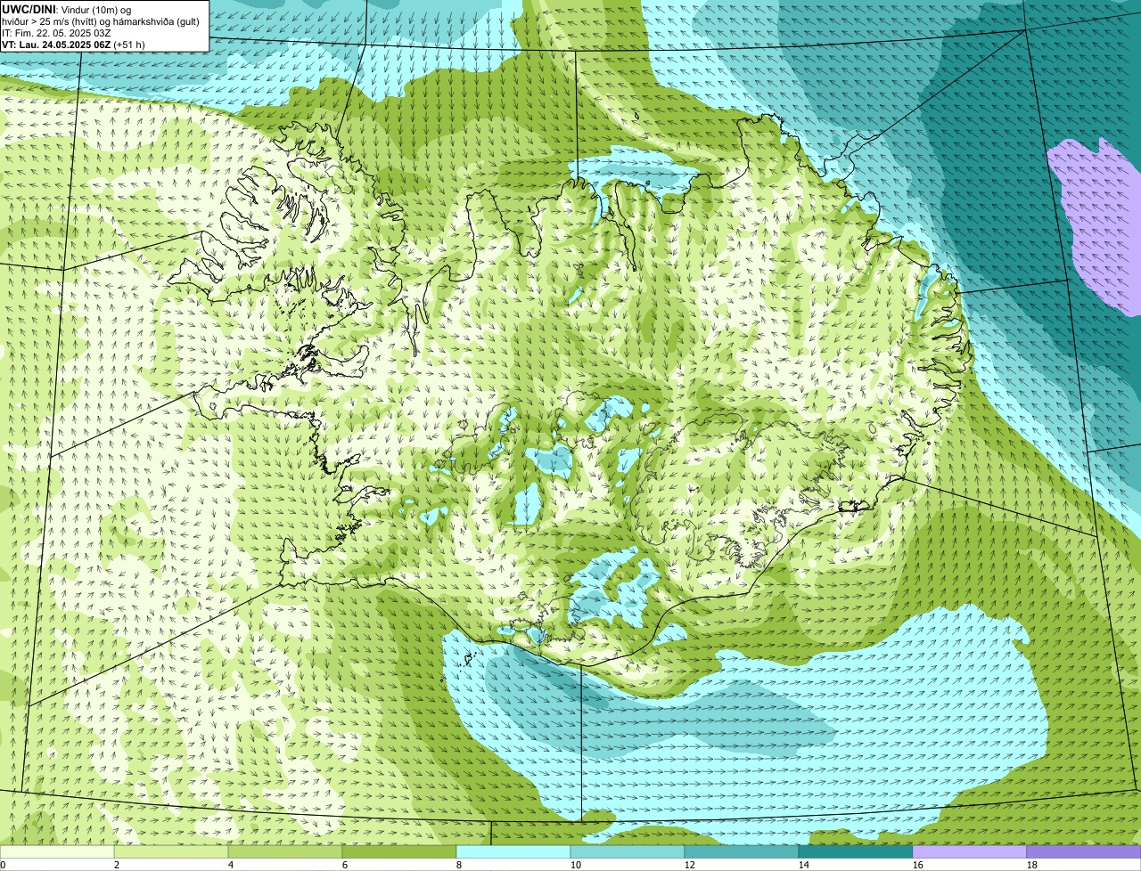Select the 'hviður > 25 m/s' legend line
The height and width of the screenshot is (871, 1141).
click(x=101, y=20)
